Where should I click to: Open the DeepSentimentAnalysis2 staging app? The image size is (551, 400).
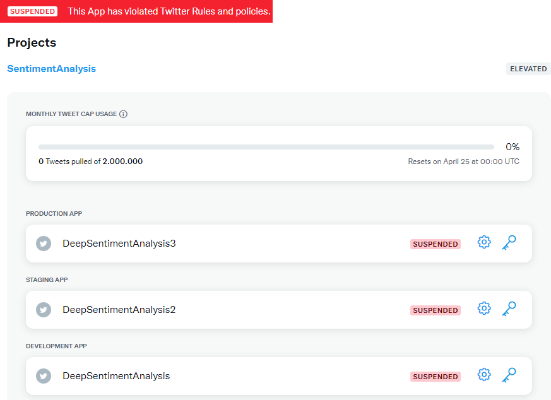(x=119, y=310)
